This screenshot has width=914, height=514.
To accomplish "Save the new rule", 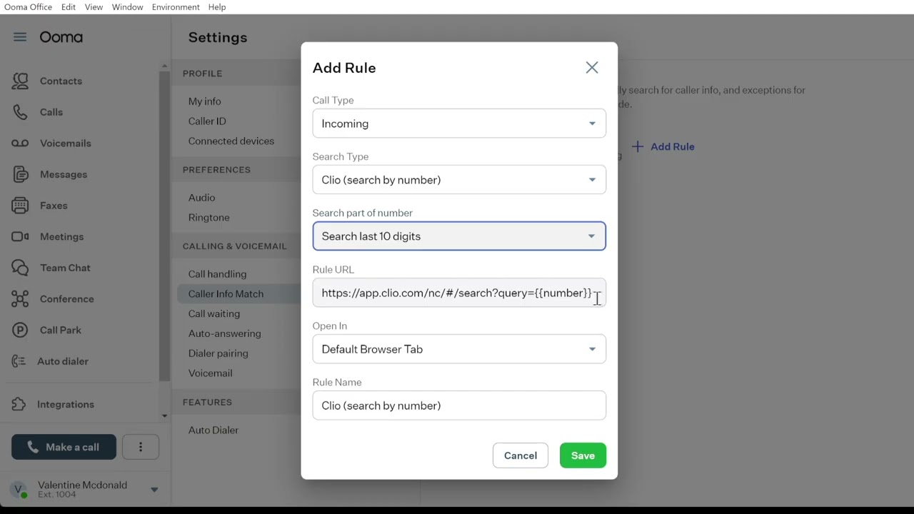I will pos(583,455).
